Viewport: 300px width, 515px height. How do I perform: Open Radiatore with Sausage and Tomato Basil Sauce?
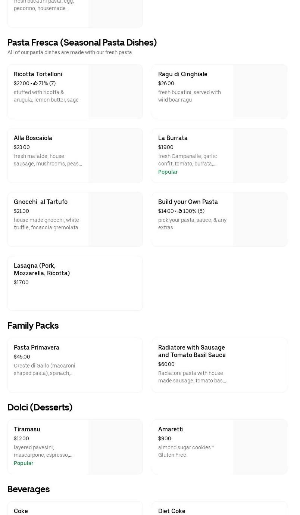[192, 351]
